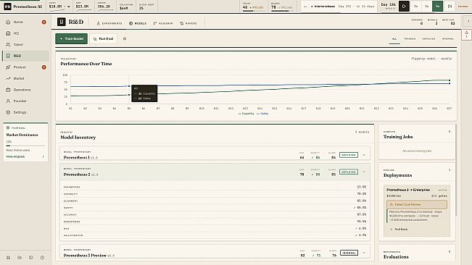Open the Operations briefcase icon

[x=8, y=90]
